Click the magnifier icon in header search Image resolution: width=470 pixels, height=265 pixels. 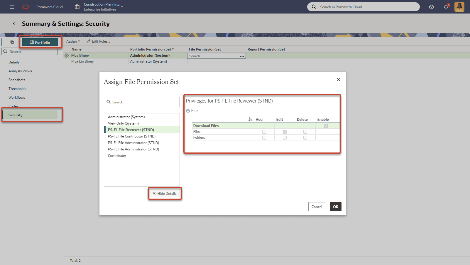(314, 7)
